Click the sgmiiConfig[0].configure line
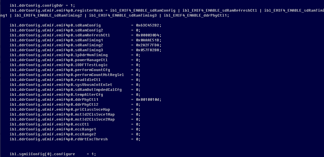The height and width of the screenshot is (157, 324). 53,154
